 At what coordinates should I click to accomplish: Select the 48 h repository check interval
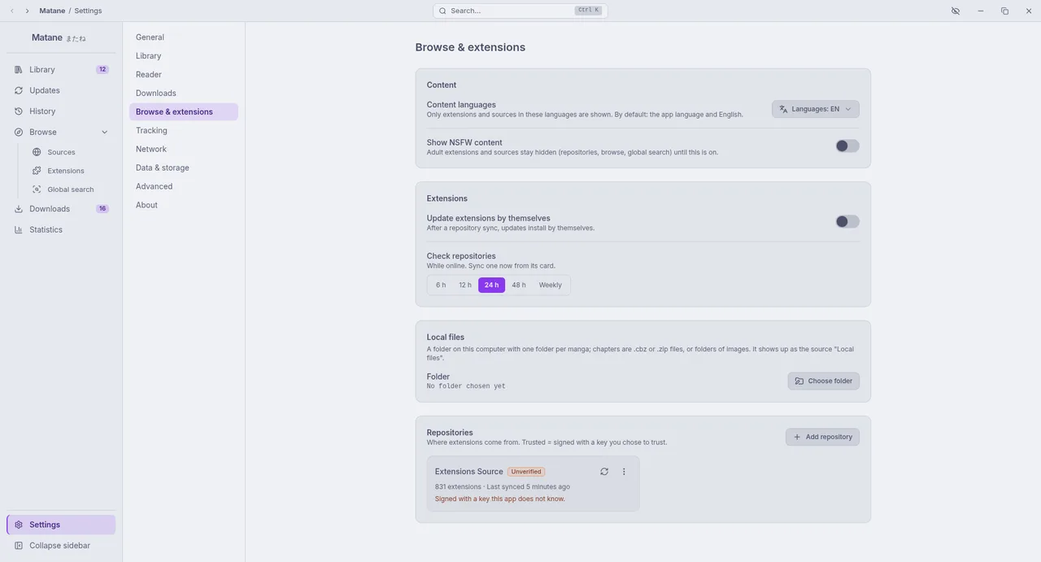[519, 285]
